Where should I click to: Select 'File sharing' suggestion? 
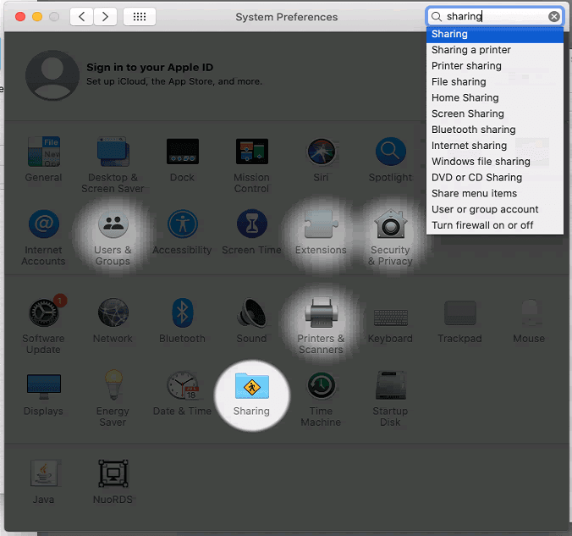point(495,82)
